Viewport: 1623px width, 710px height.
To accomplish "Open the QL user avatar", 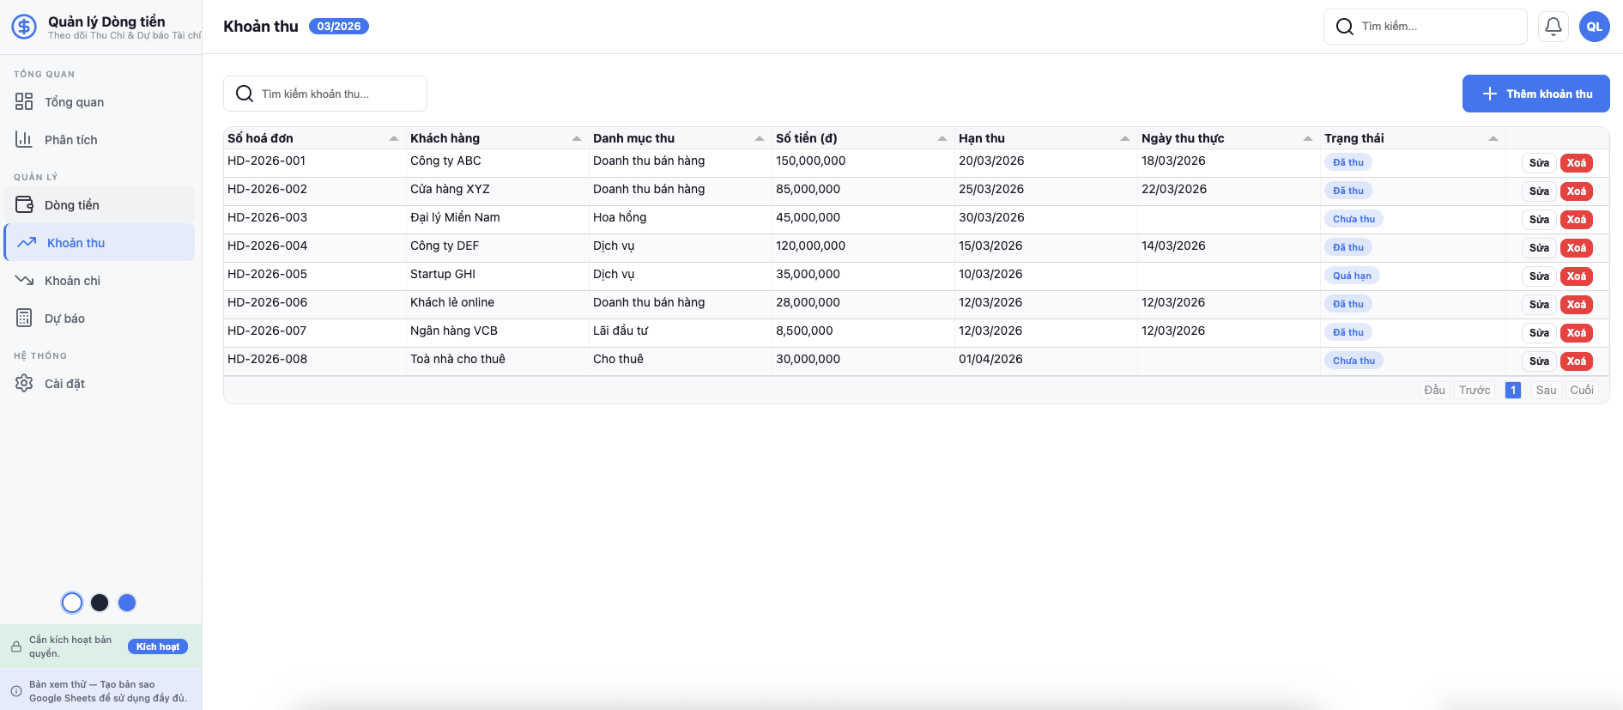I will [x=1594, y=27].
